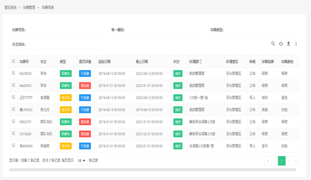
Task: Click the horizontal scrollbar below the table
Action: [152, 170]
